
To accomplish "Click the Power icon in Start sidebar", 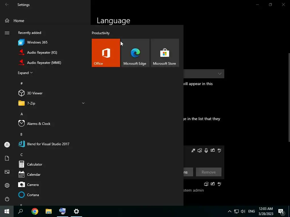I will 7,199.
